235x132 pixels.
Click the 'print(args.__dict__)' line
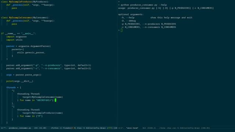19,81
